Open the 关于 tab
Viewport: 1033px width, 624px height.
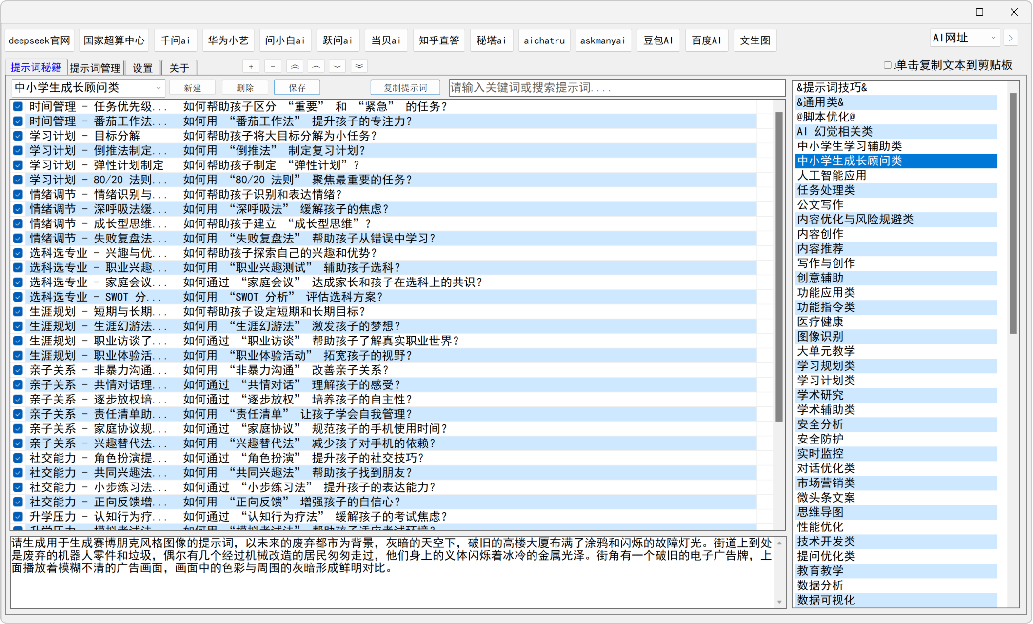click(179, 68)
